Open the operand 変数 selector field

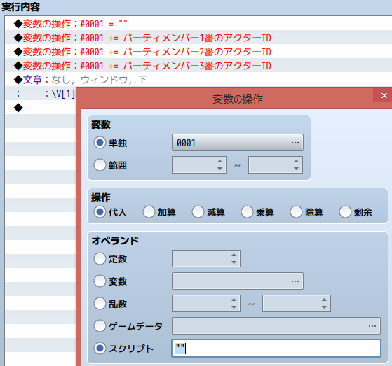pos(238,281)
